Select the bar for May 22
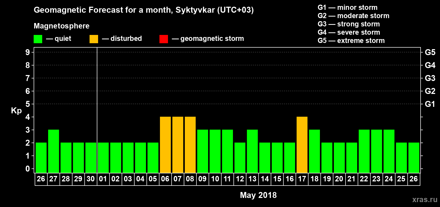 pos(364,151)
